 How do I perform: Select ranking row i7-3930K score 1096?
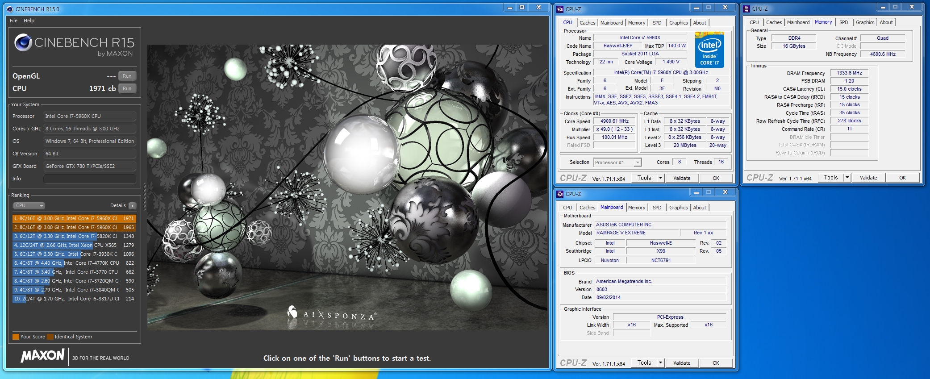click(74, 254)
